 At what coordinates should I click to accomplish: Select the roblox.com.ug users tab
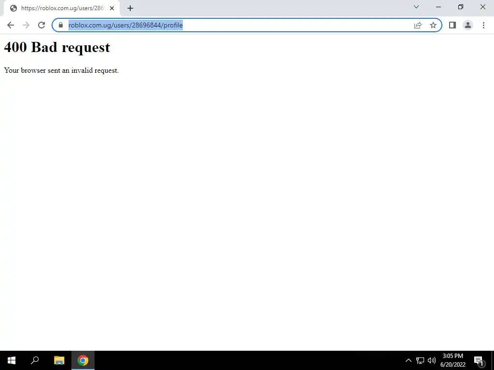62,8
